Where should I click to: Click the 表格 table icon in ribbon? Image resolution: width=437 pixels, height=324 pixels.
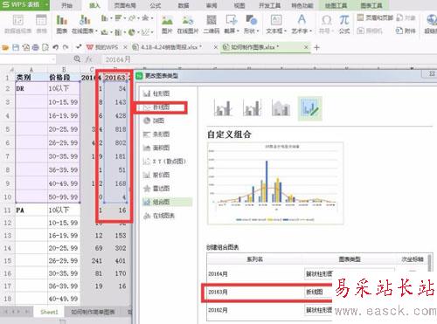pyautogui.click(x=41, y=24)
